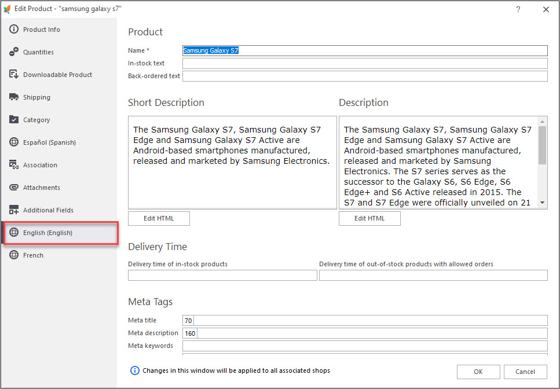Viewport: 560px width, 389px height.
Task: Click the Description scrollbar up arrow
Action: [543, 122]
